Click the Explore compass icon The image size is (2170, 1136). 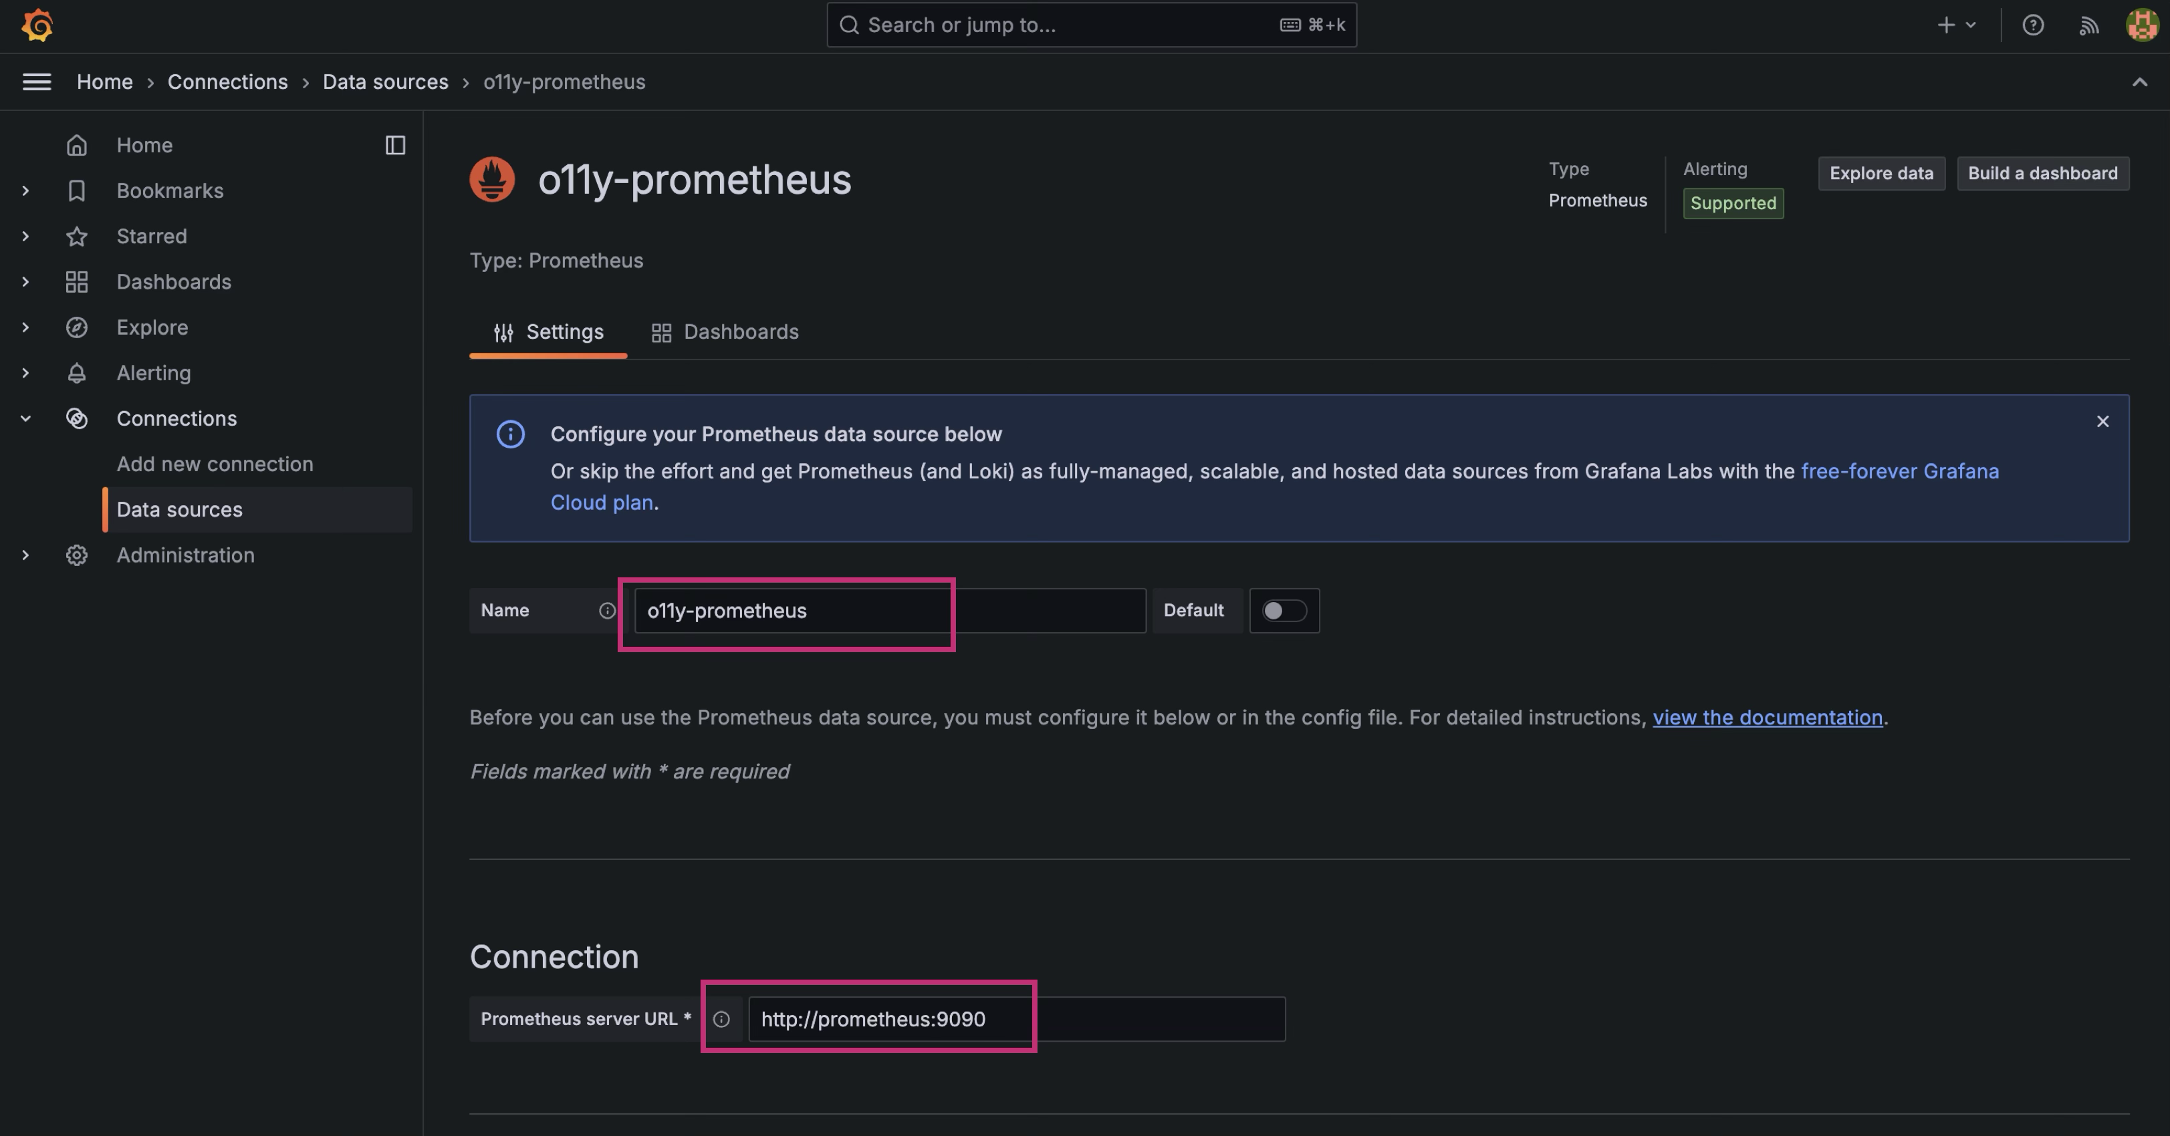(x=77, y=327)
